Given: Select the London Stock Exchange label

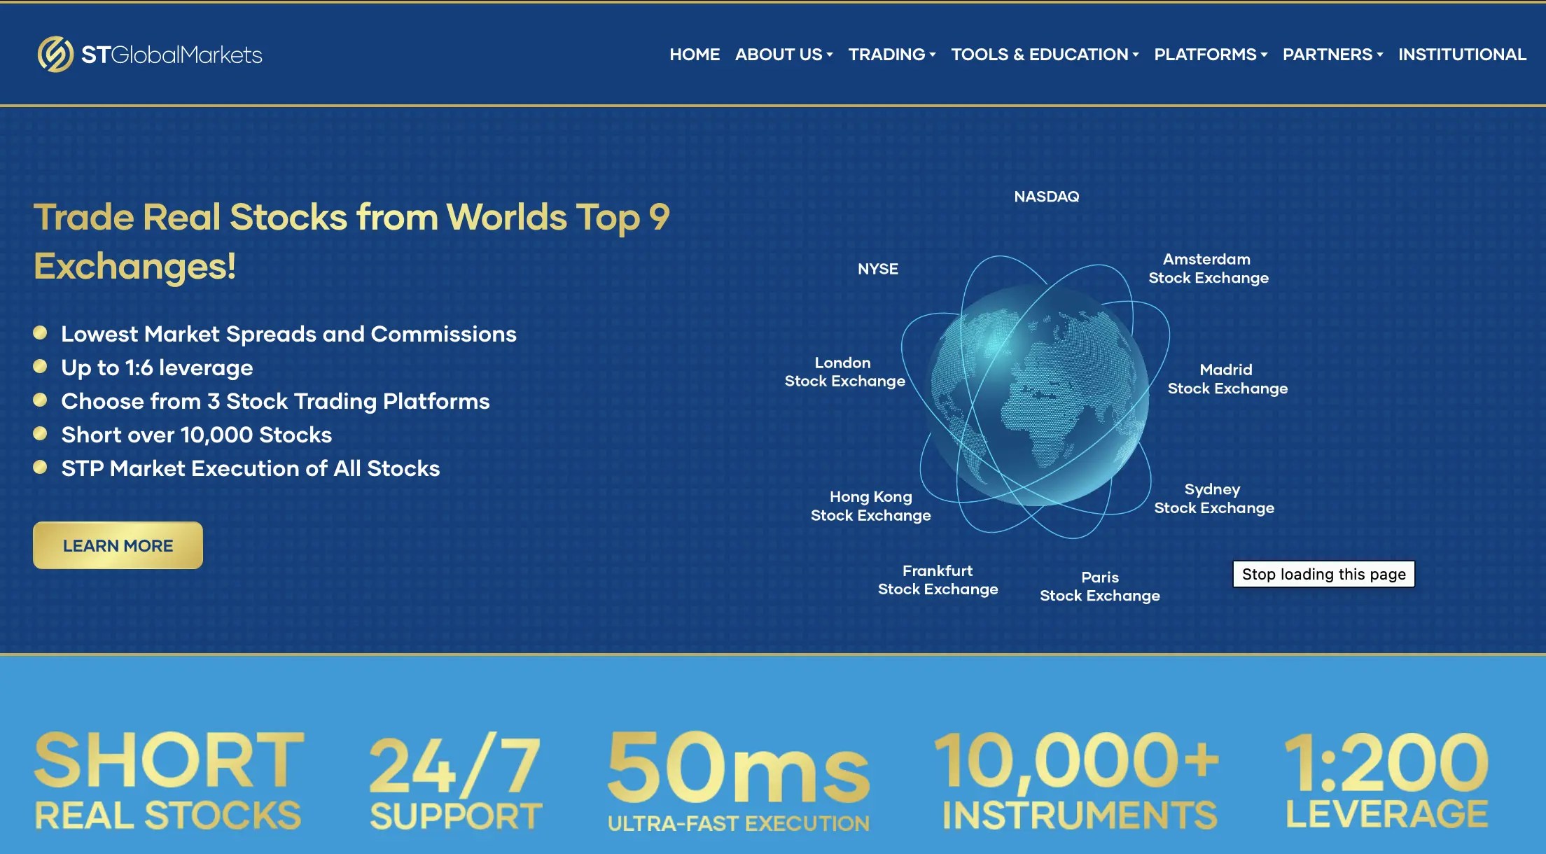Looking at the screenshot, I should coord(843,372).
